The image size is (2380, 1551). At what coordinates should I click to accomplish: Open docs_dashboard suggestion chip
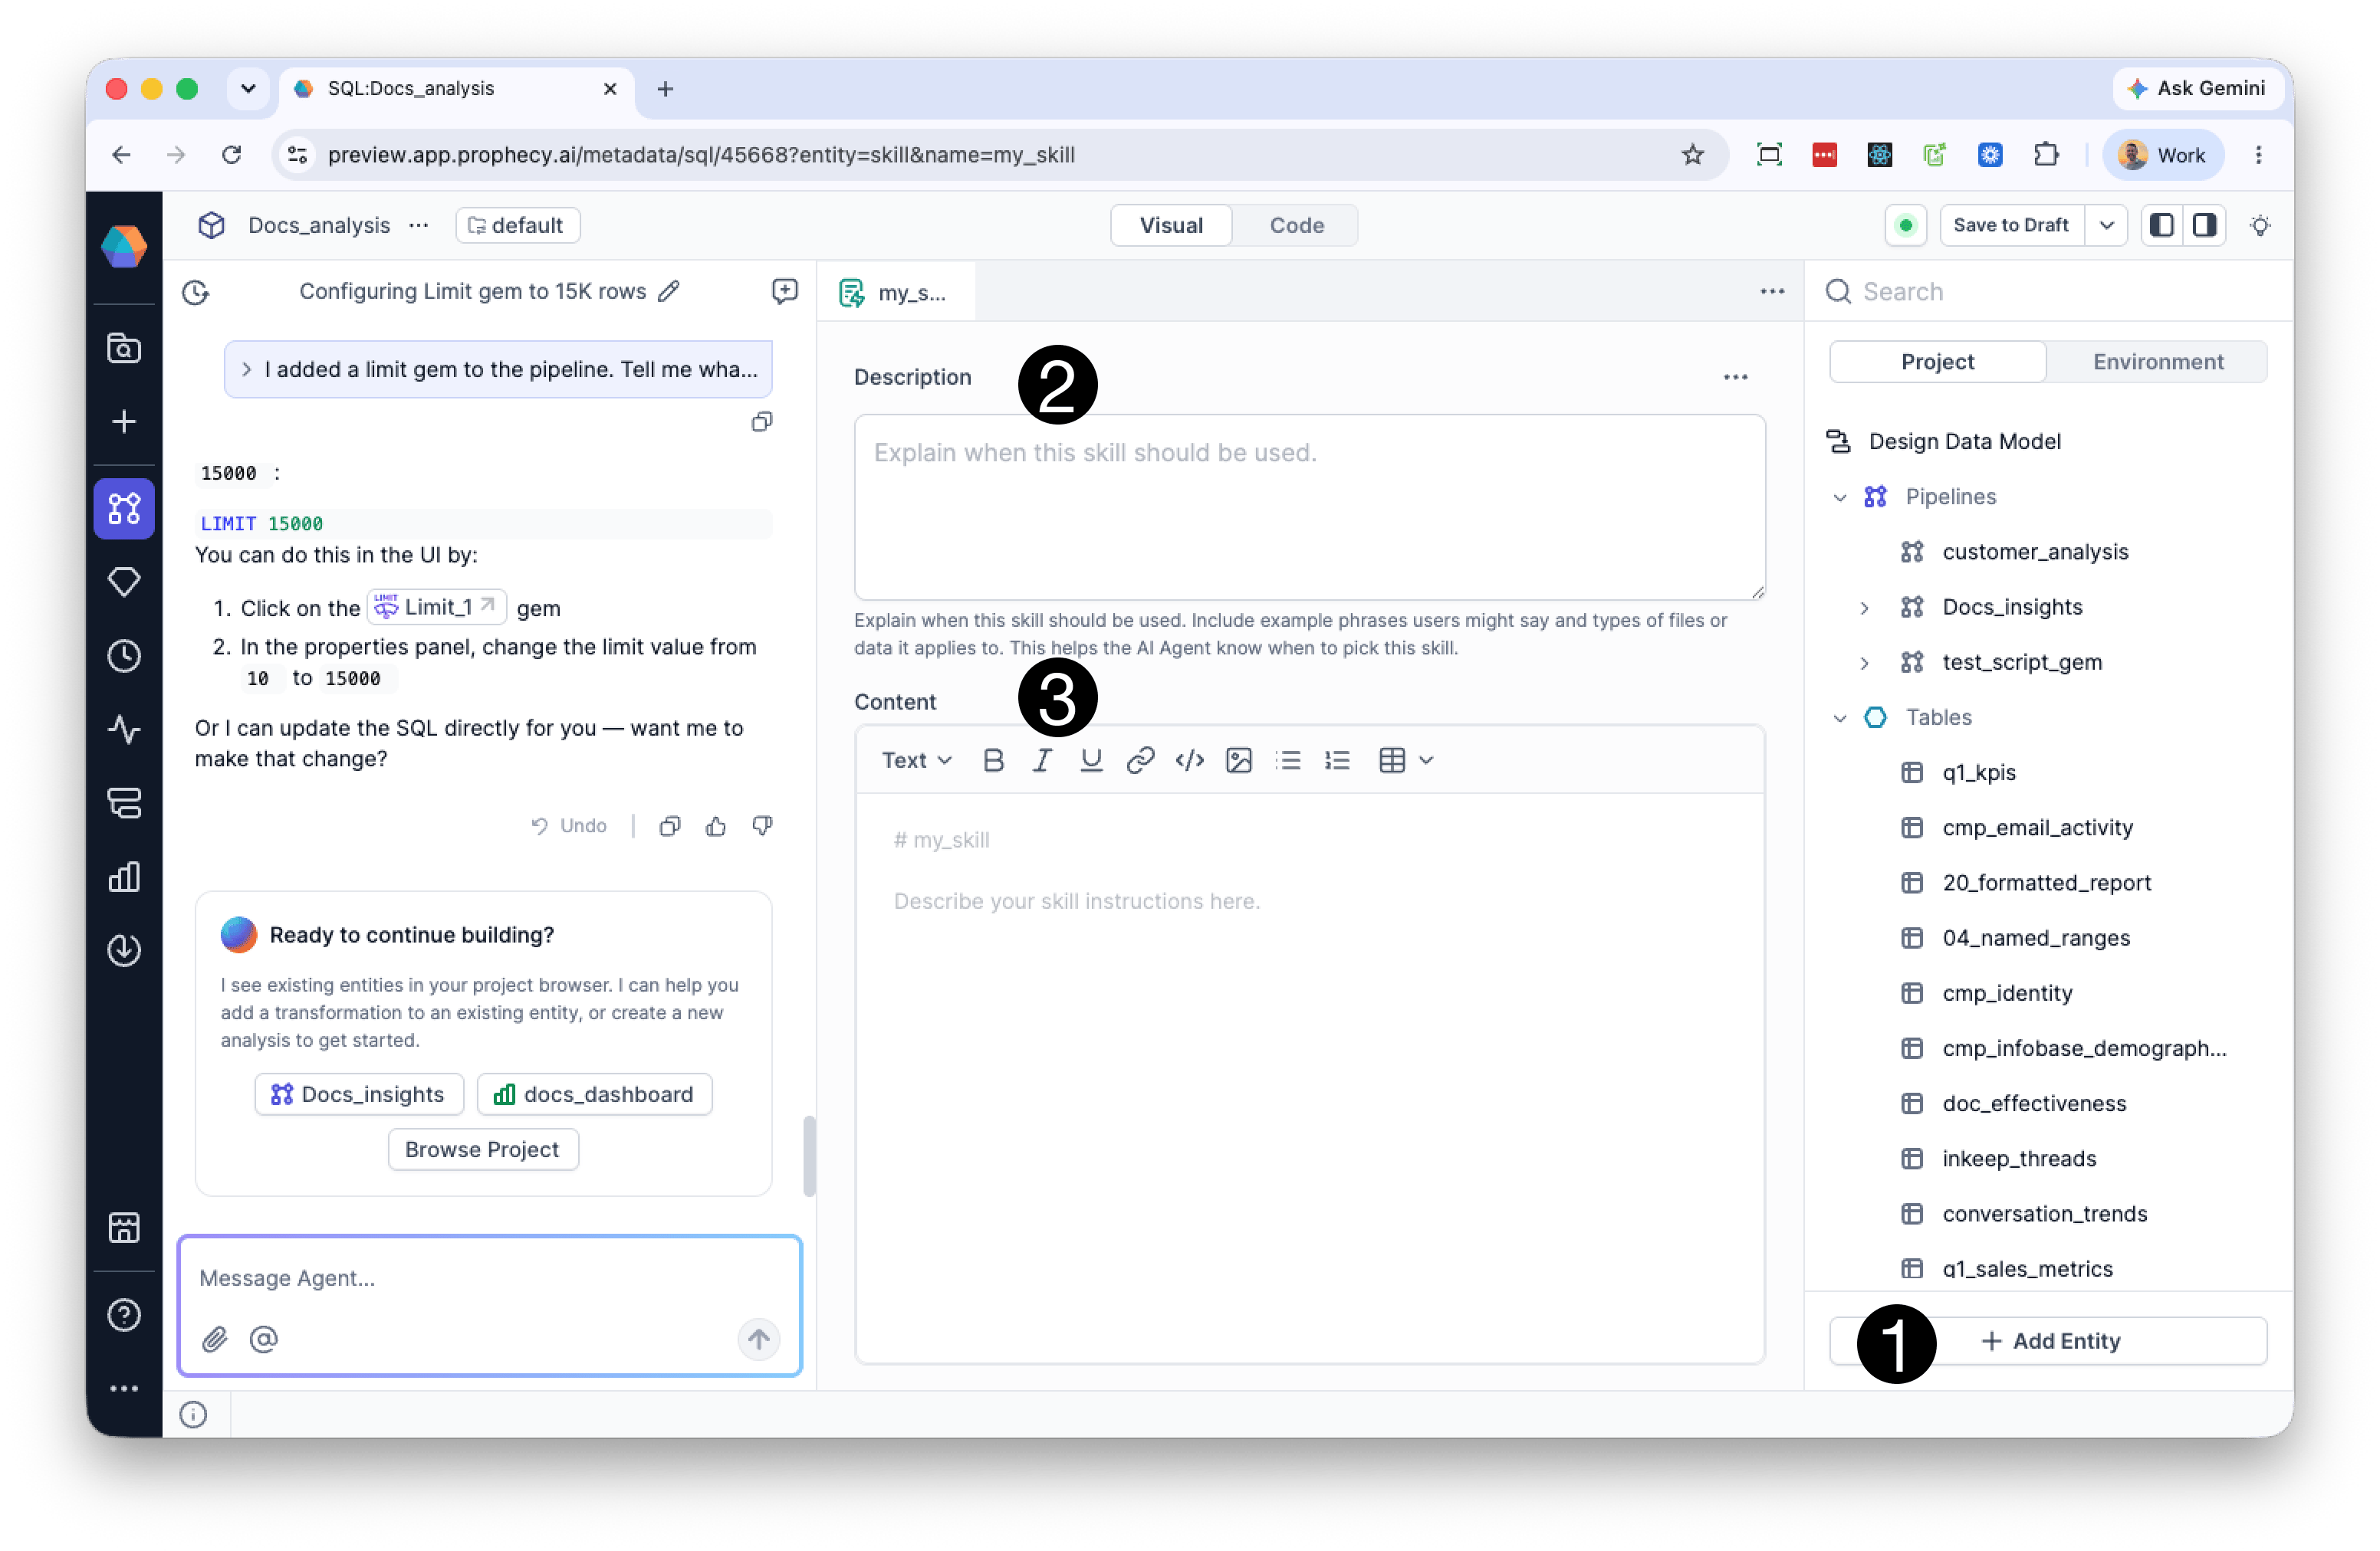click(x=594, y=1094)
